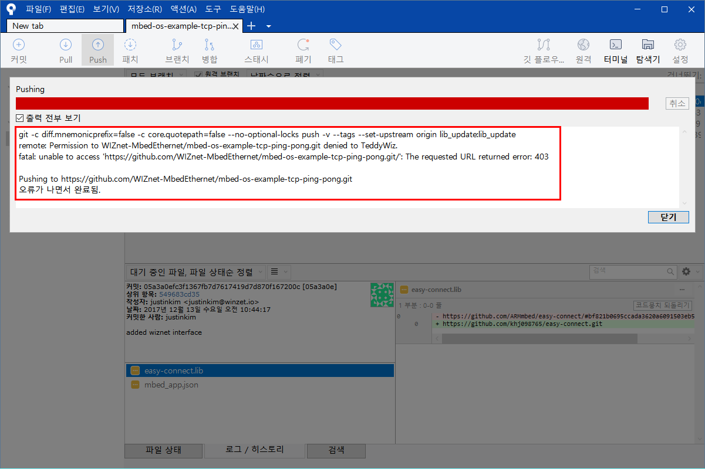Open the 편집(E) menu
Screen dimensions: 705x469
pos(72,9)
